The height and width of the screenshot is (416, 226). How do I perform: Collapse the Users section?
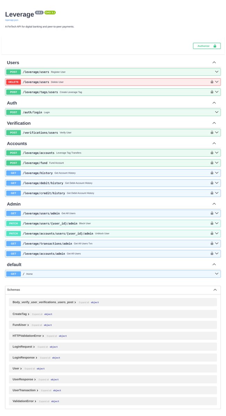coord(214,62)
